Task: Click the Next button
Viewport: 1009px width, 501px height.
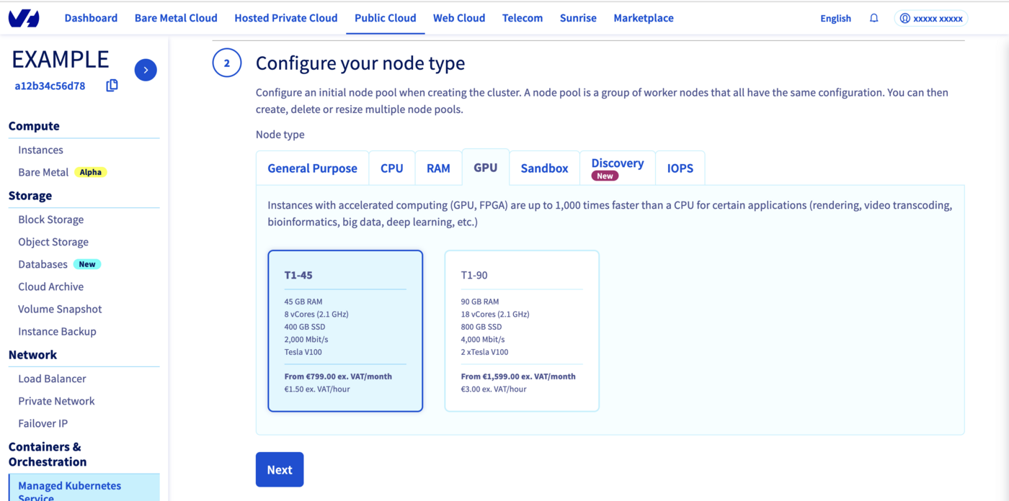Action: coord(279,469)
